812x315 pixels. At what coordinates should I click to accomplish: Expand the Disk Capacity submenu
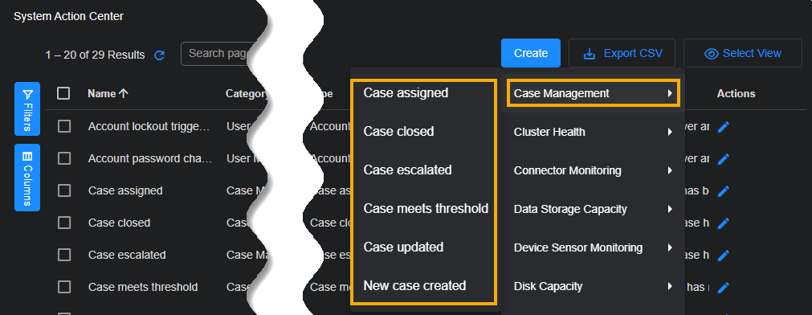[594, 287]
